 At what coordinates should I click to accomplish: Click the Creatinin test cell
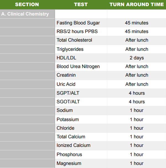[66, 75]
